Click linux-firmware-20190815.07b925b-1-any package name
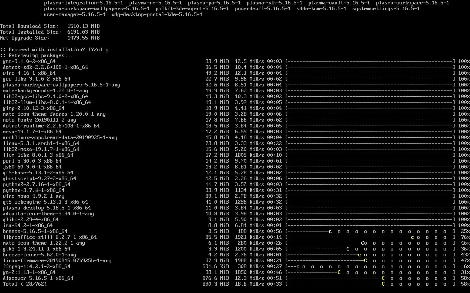470x293 pixels. point(57,261)
